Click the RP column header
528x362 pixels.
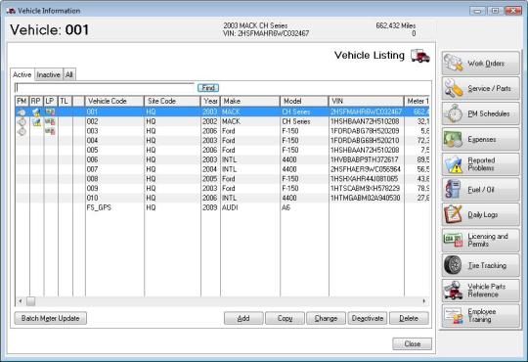pos(36,101)
